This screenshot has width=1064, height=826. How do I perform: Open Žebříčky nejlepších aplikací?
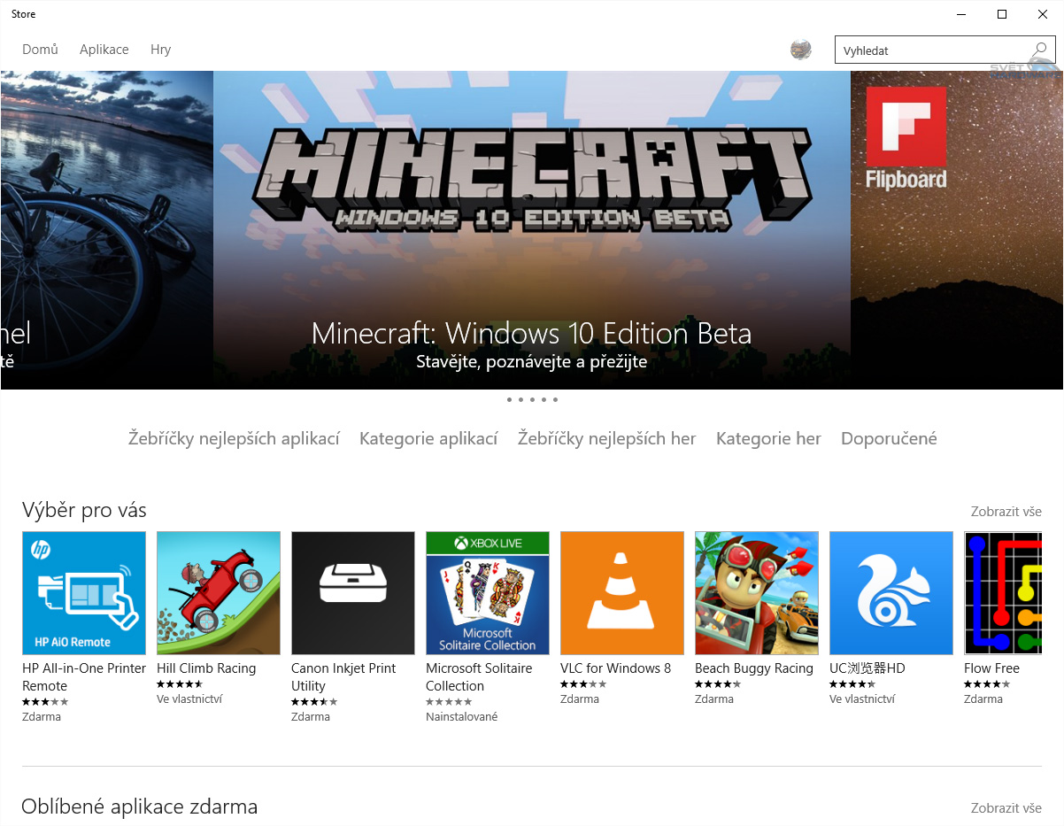[234, 437]
